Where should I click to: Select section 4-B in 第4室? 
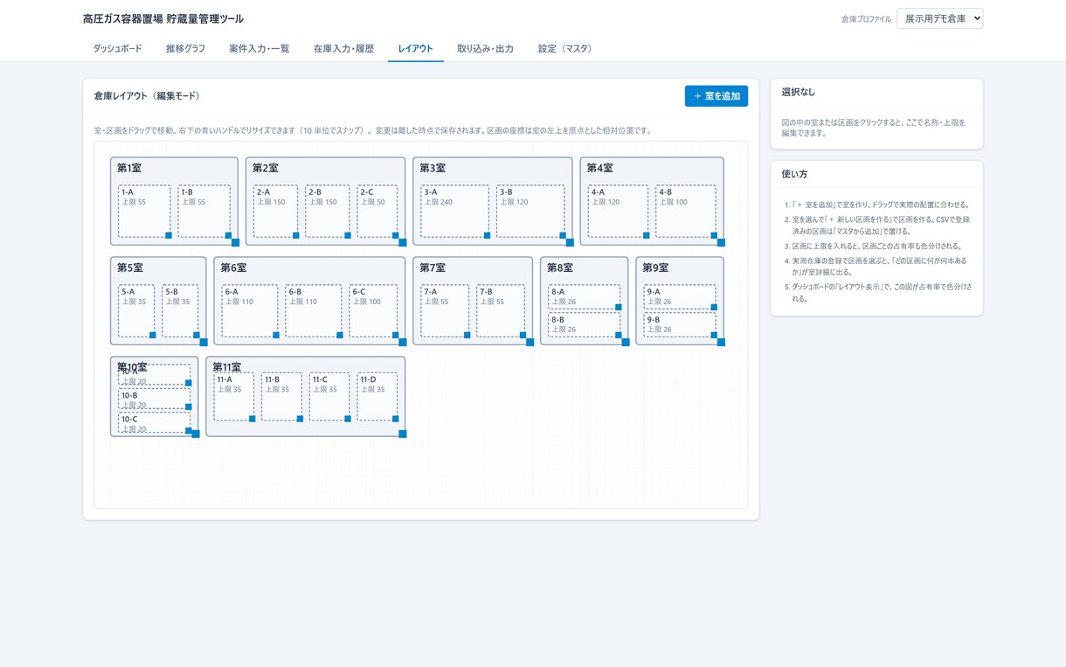click(x=686, y=211)
